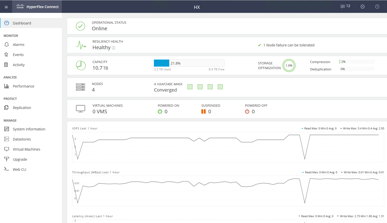Click the Deduplication 0% bar
This screenshot has height=223, width=387.
[x=357, y=69]
